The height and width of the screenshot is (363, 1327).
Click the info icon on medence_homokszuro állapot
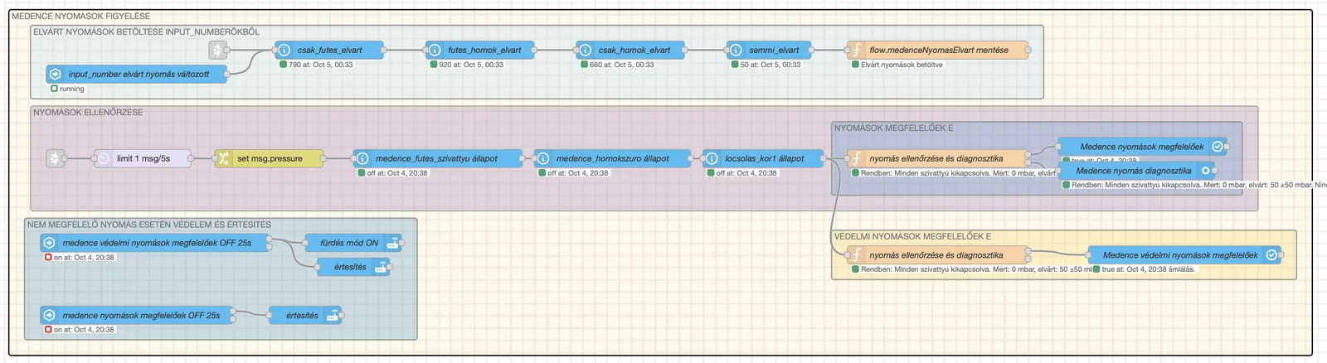coord(542,158)
